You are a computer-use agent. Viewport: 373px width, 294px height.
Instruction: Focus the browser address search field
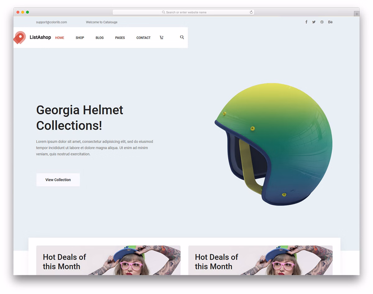click(x=183, y=12)
